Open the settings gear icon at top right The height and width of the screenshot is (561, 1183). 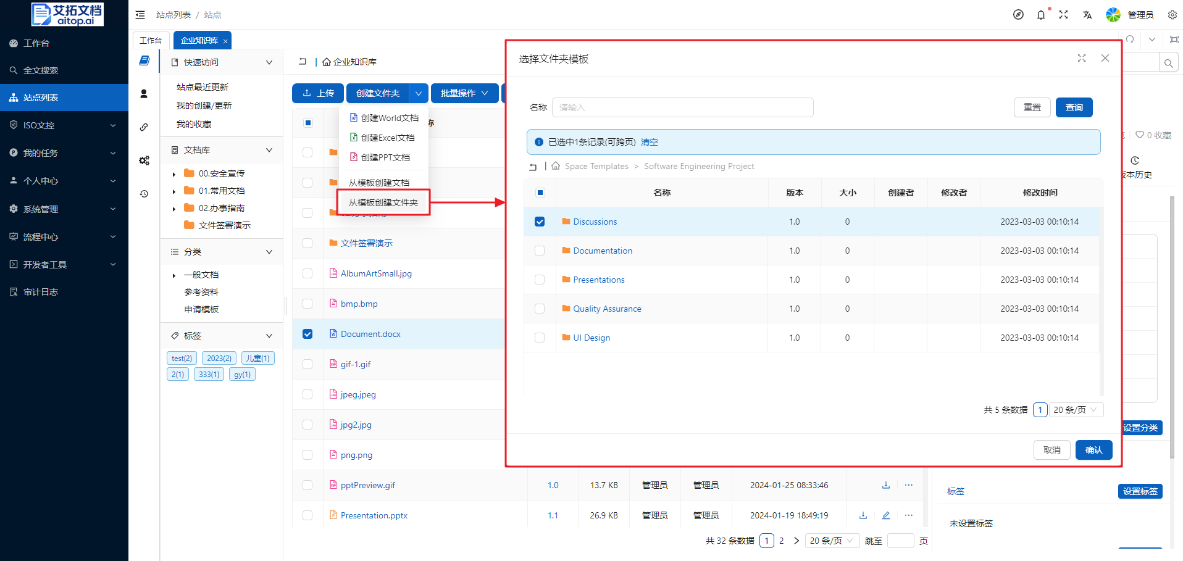[1172, 15]
